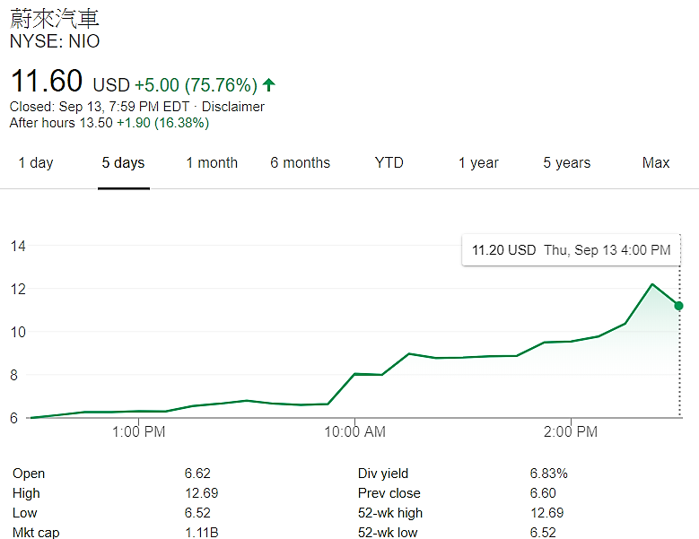699x539 pixels.
Task: Select the green chart data point marker
Action: pyautogui.click(x=678, y=306)
